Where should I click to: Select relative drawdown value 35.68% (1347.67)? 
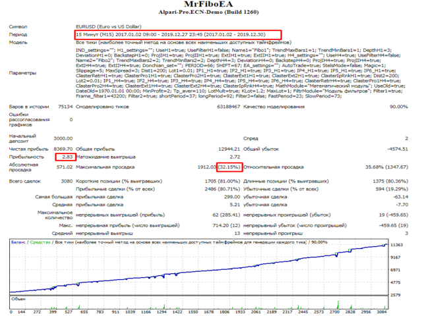pos(386,167)
